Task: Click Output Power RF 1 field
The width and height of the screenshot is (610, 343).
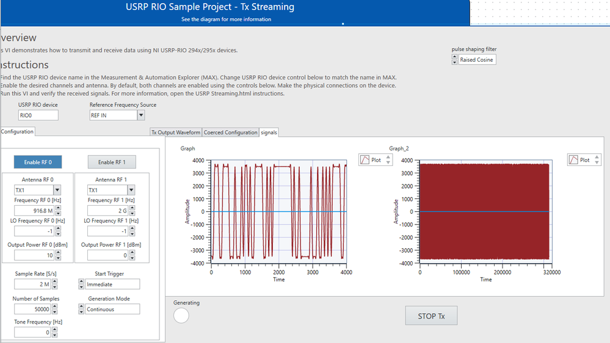Action: tap(107, 255)
